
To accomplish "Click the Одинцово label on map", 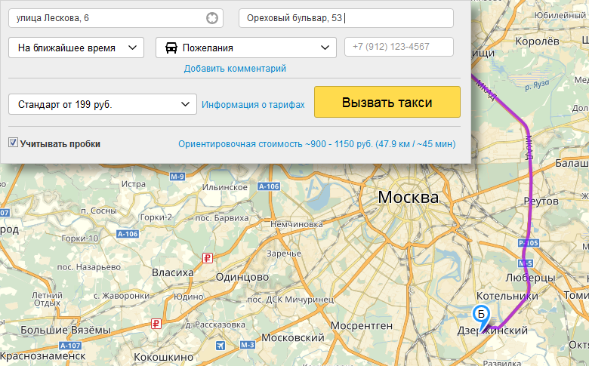I will tap(242, 277).
